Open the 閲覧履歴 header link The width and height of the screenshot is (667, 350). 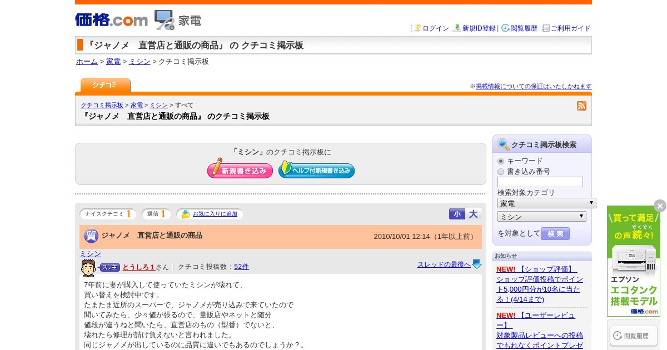point(524,28)
